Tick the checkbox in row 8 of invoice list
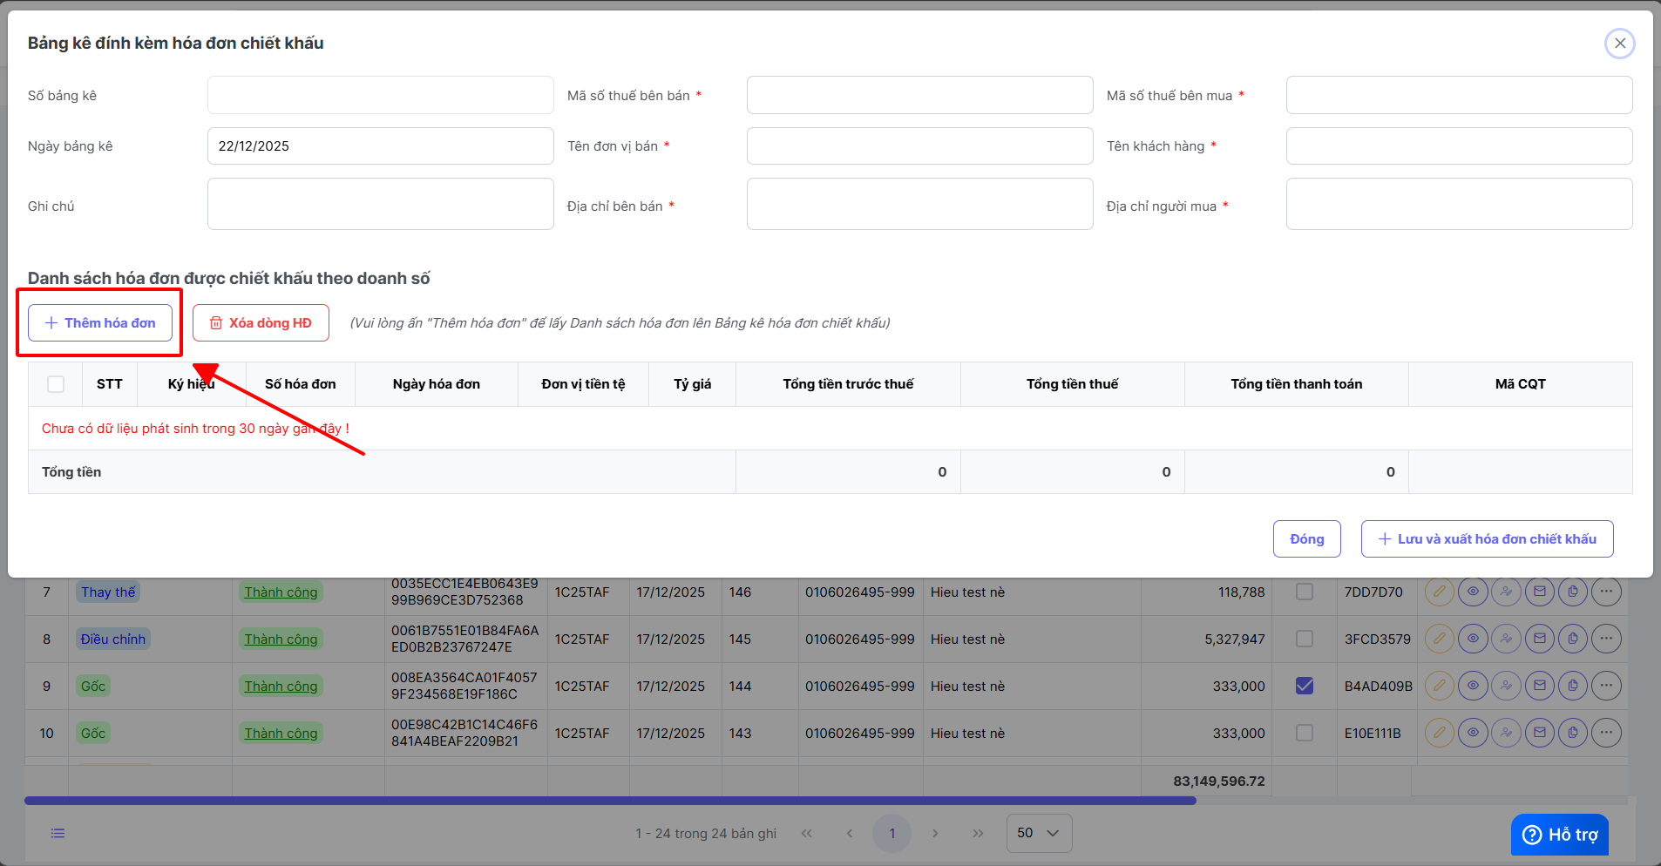The image size is (1661, 866). click(1305, 639)
